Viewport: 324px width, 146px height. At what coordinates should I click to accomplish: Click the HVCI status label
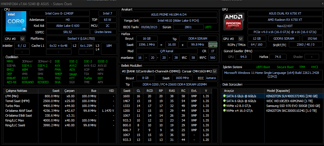315,67
